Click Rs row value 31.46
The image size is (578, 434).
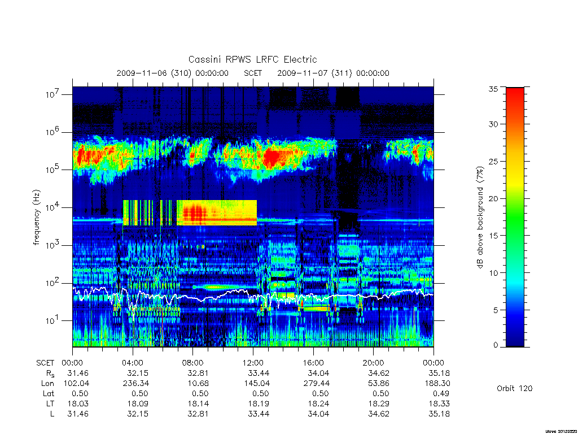(78, 373)
